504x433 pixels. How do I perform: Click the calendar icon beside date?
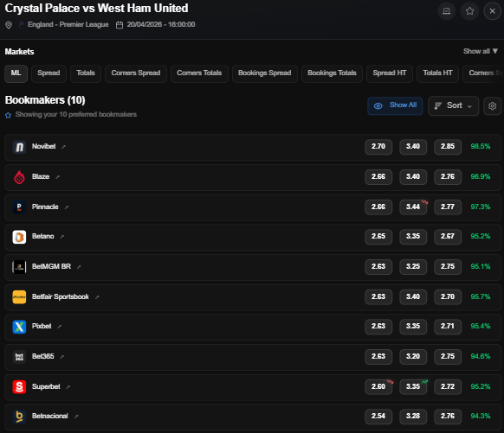coord(120,25)
